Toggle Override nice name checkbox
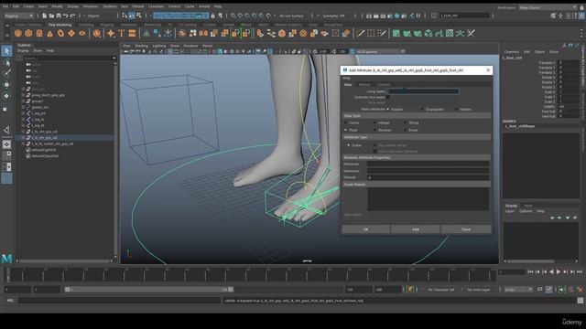This screenshot has height=329, width=586. click(388, 97)
